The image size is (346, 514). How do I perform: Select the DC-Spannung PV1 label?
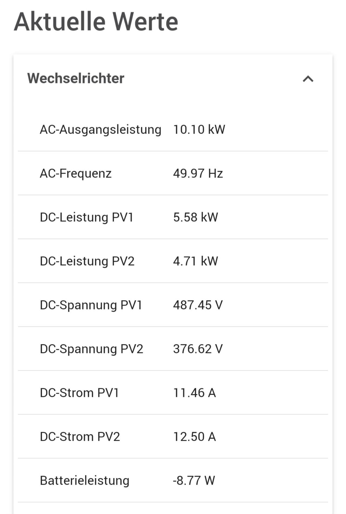91,305
